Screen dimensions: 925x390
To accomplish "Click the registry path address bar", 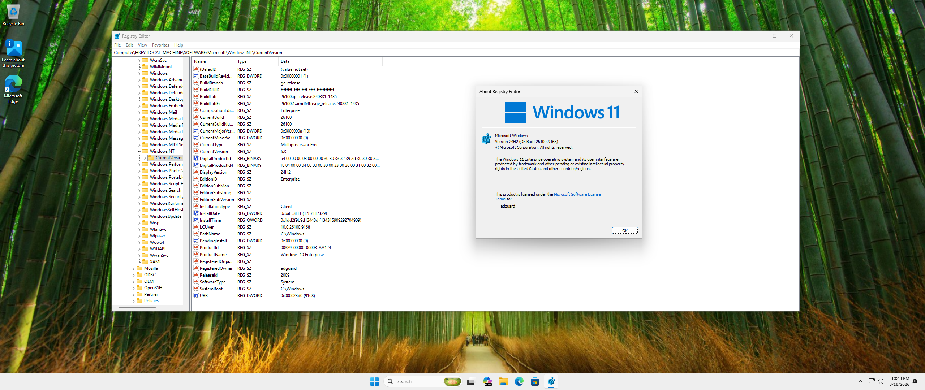I will point(455,53).
